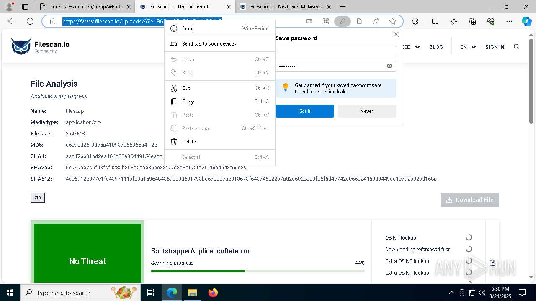Screen dimensions: 536x301
Task: Open File Explorer from taskbar
Action: [x=192, y=293]
